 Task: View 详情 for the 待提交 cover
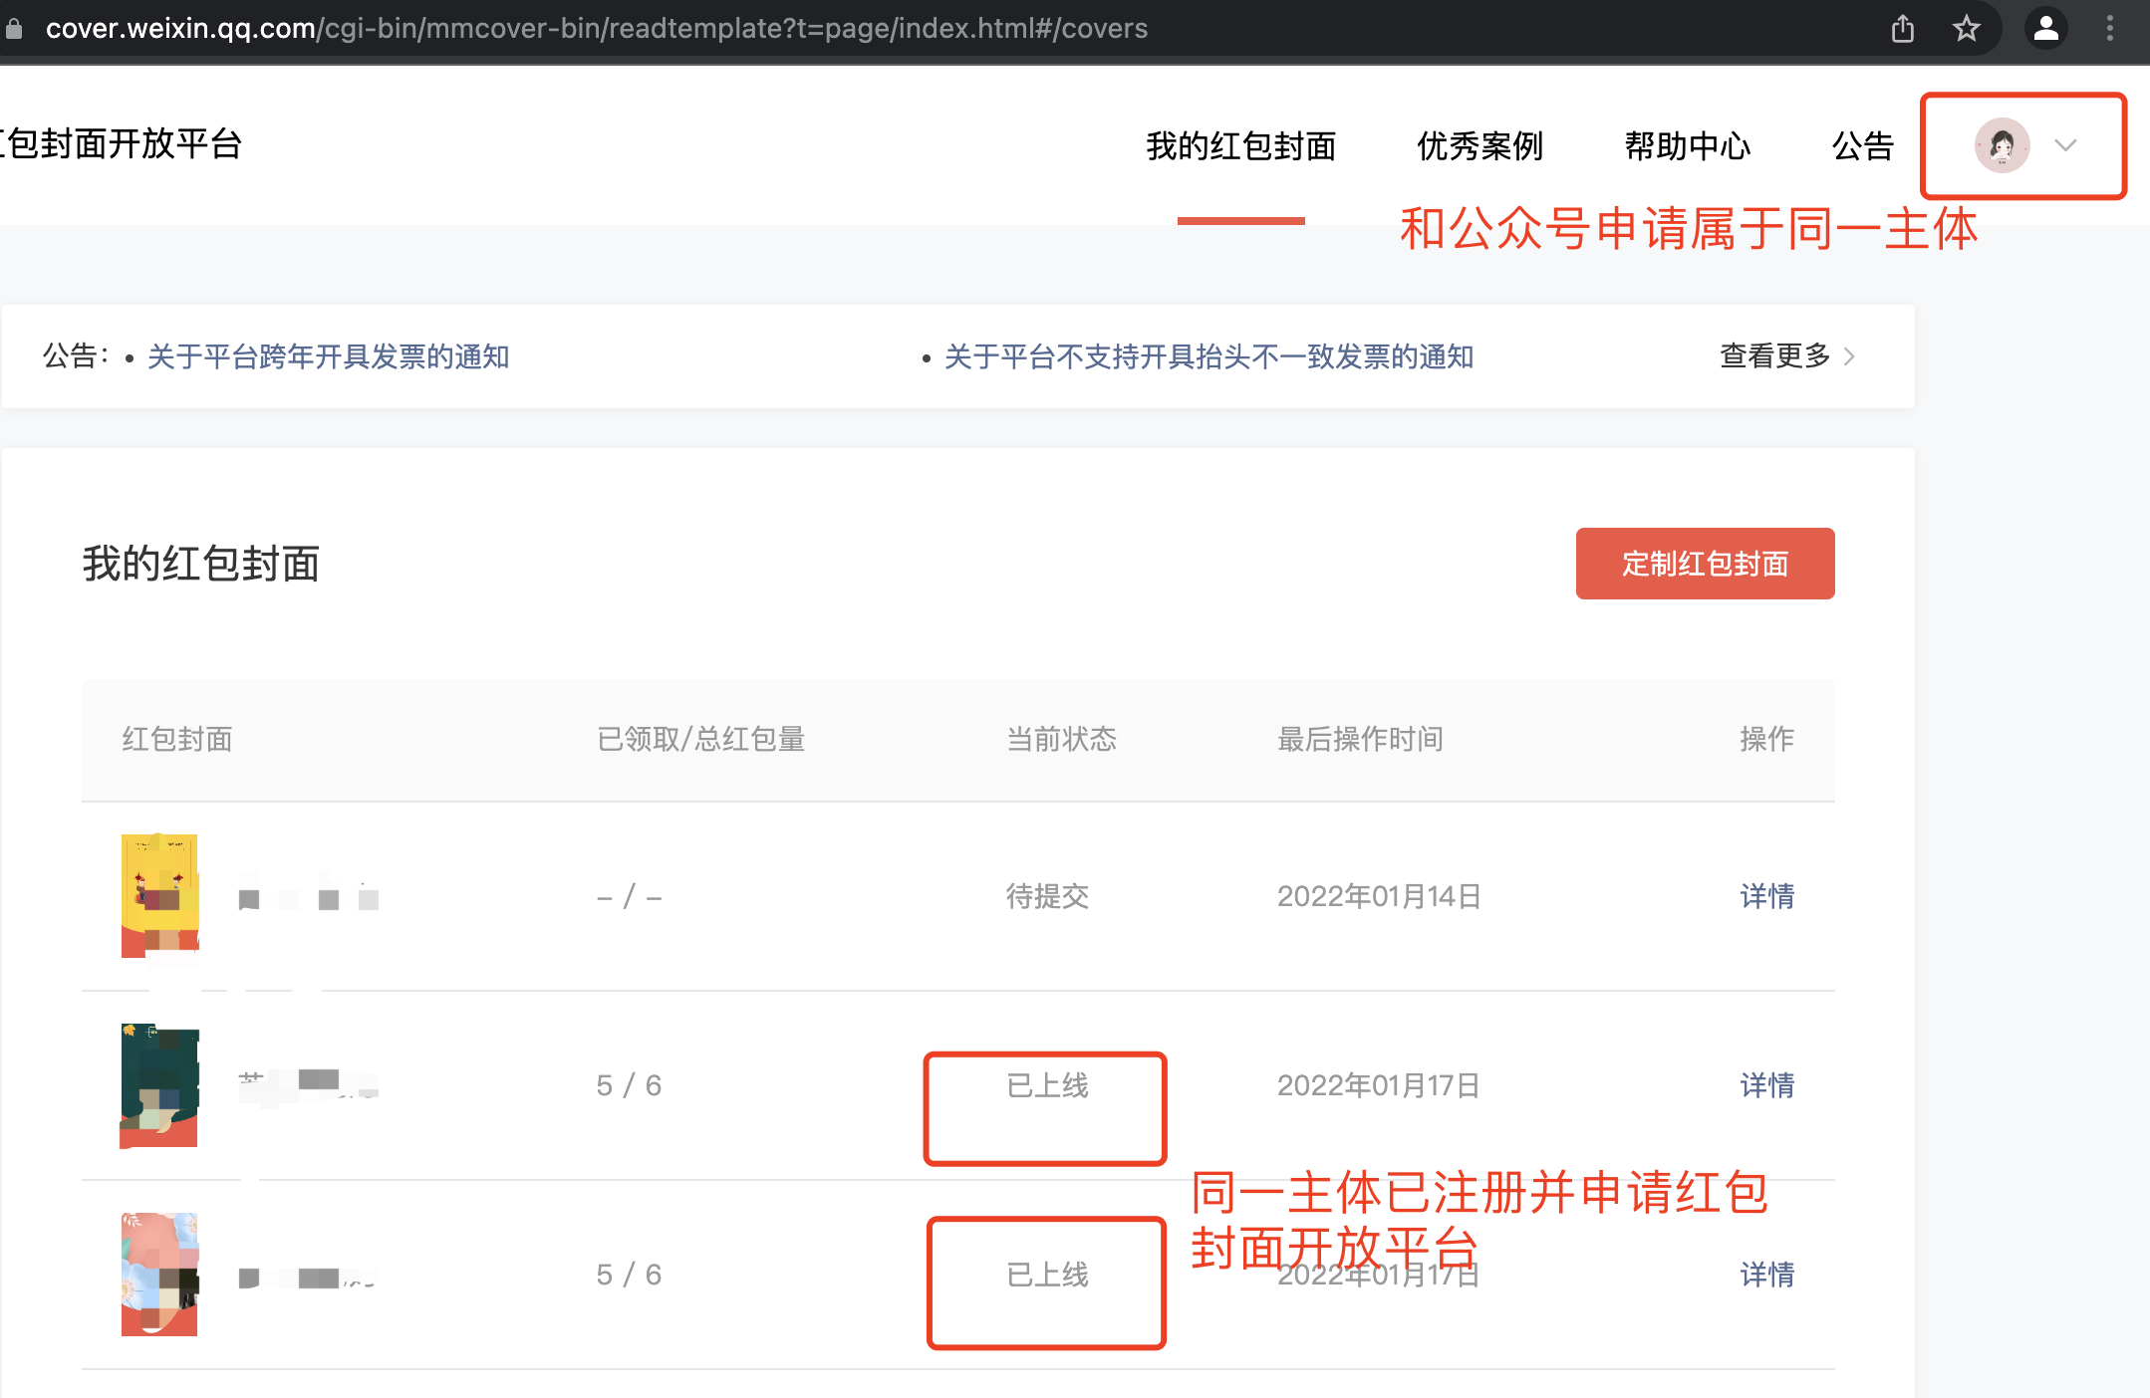pos(1766,896)
